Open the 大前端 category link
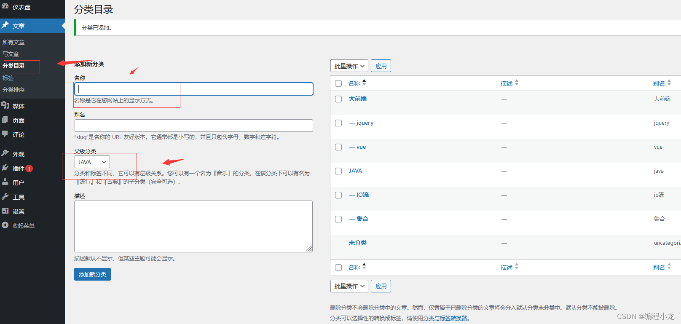 (358, 99)
